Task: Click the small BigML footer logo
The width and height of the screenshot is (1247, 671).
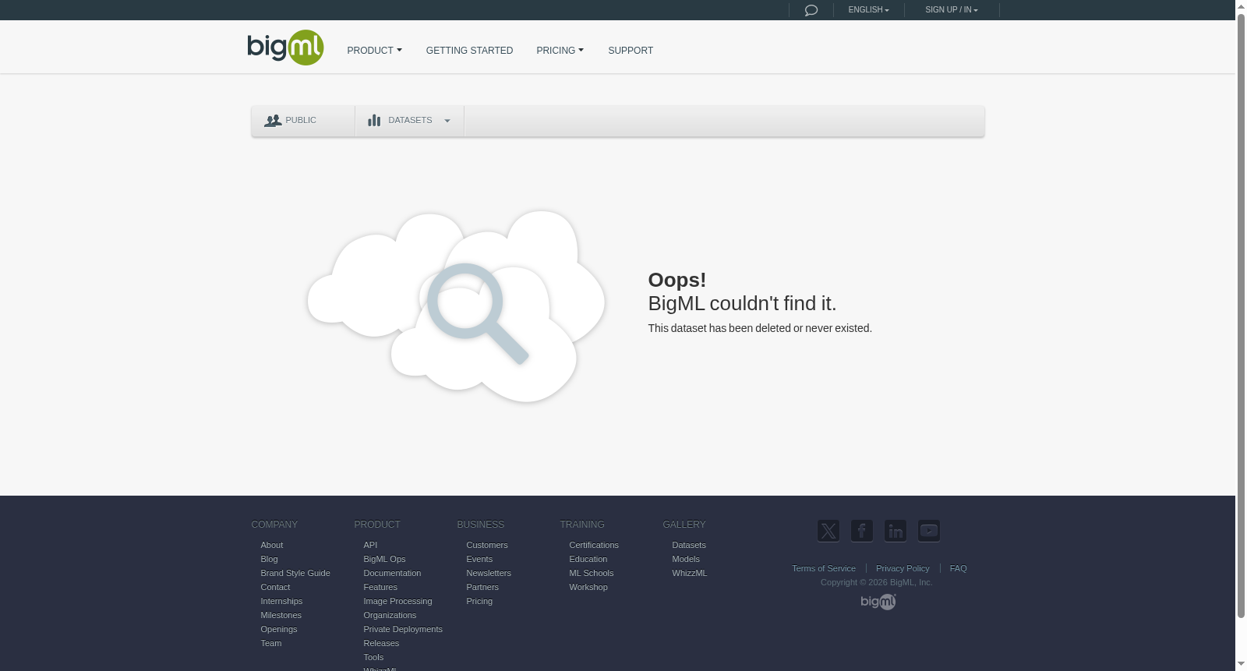Action: click(x=878, y=602)
